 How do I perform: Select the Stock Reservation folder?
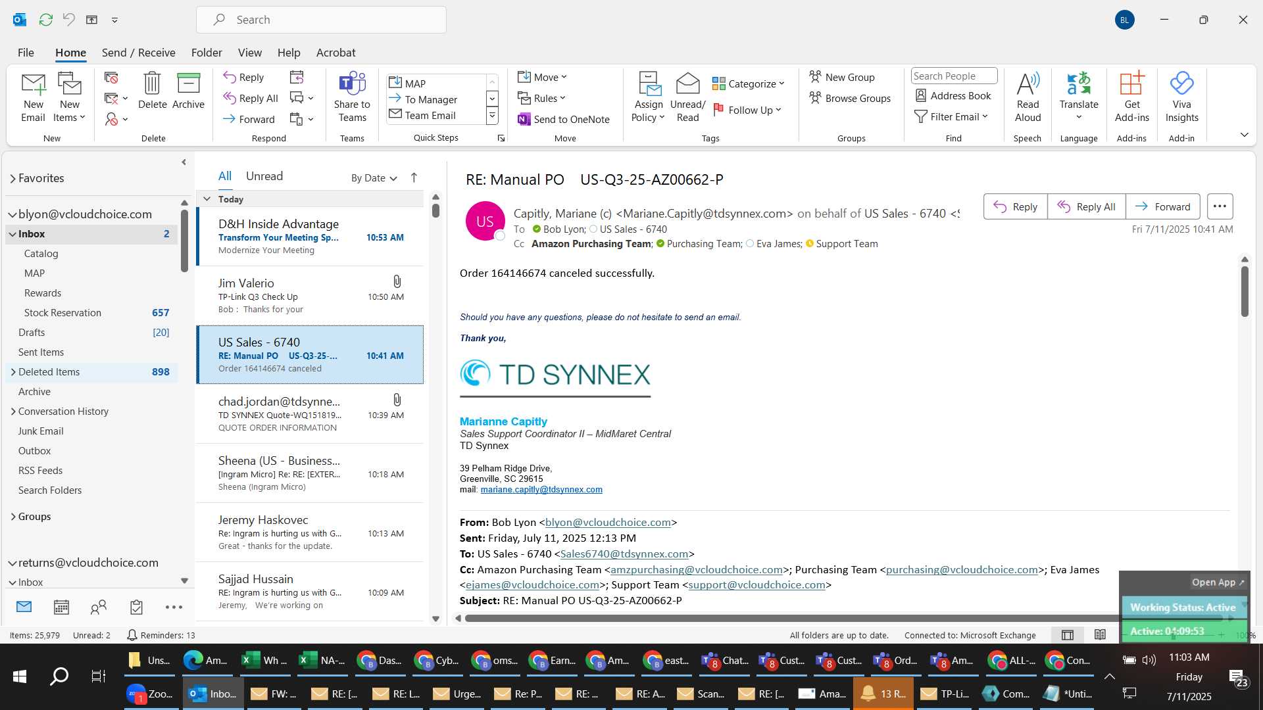pyautogui.click(x=91, y=313)
